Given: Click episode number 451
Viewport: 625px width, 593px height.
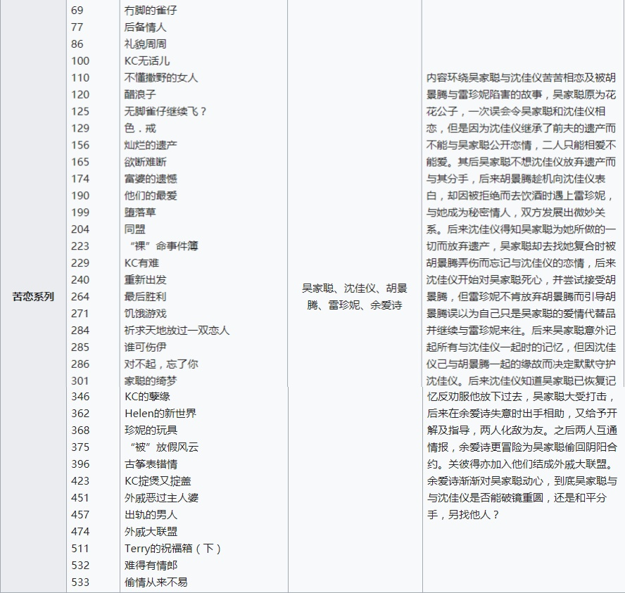Looking at the screenshot, I should tap(80, 498).
